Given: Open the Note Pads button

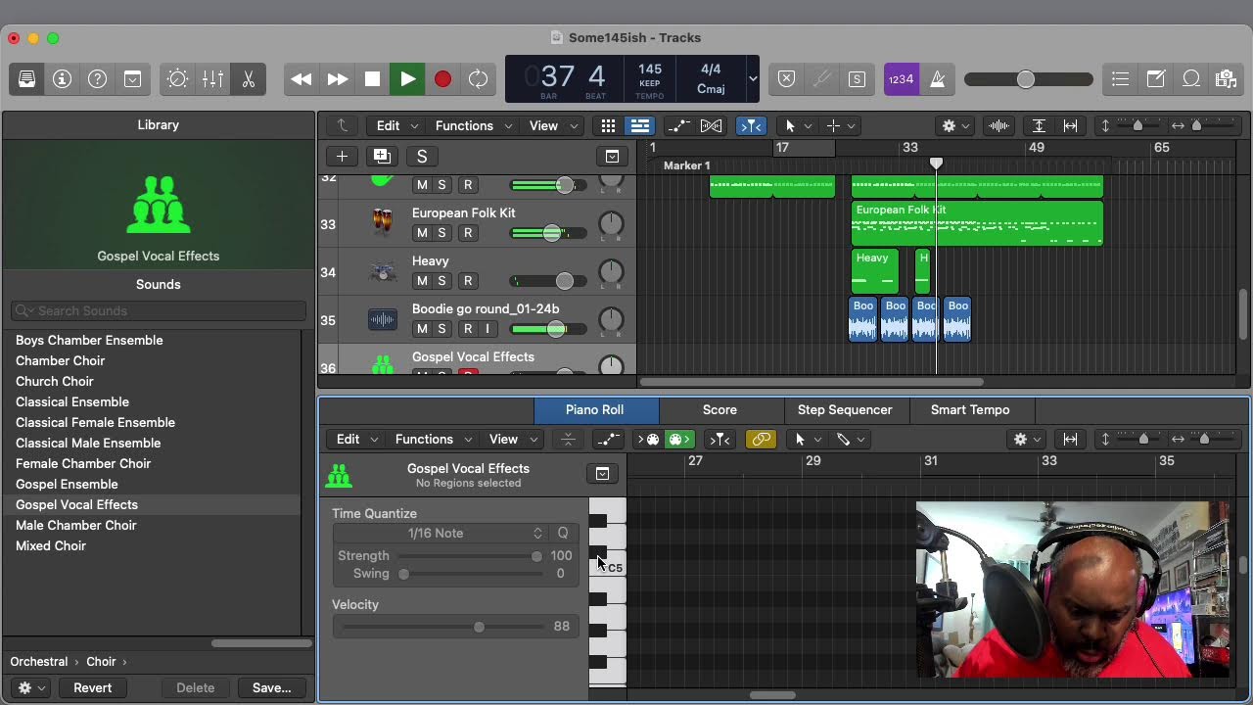Looking at the screenshot, I should (x=1156, y=79).
